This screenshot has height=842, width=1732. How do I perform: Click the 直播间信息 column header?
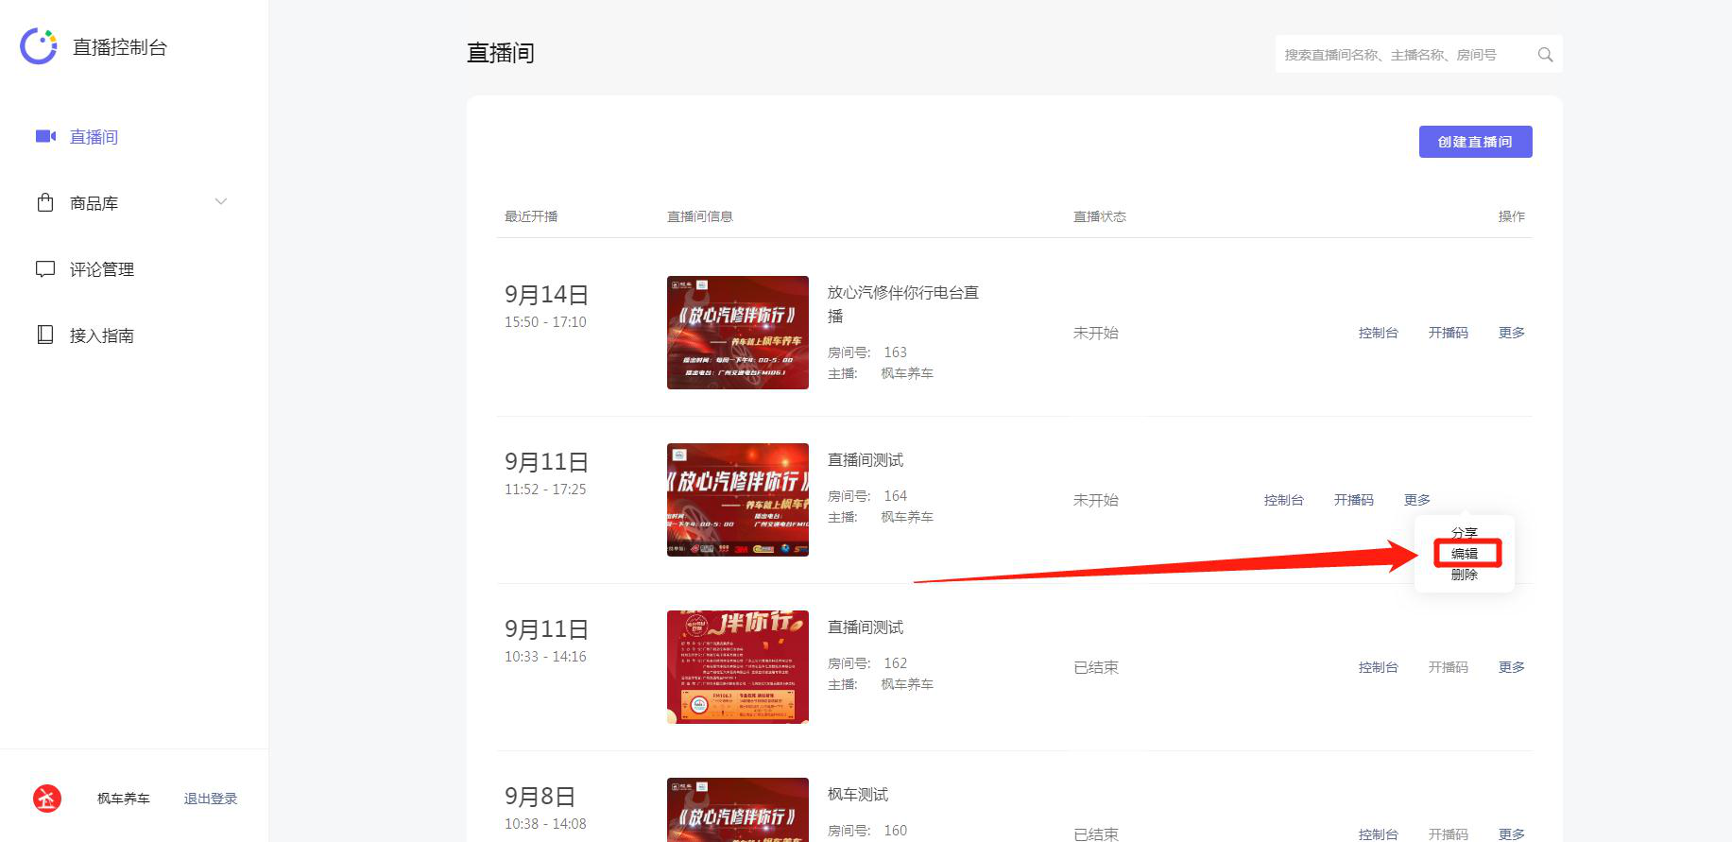(700, 216)
